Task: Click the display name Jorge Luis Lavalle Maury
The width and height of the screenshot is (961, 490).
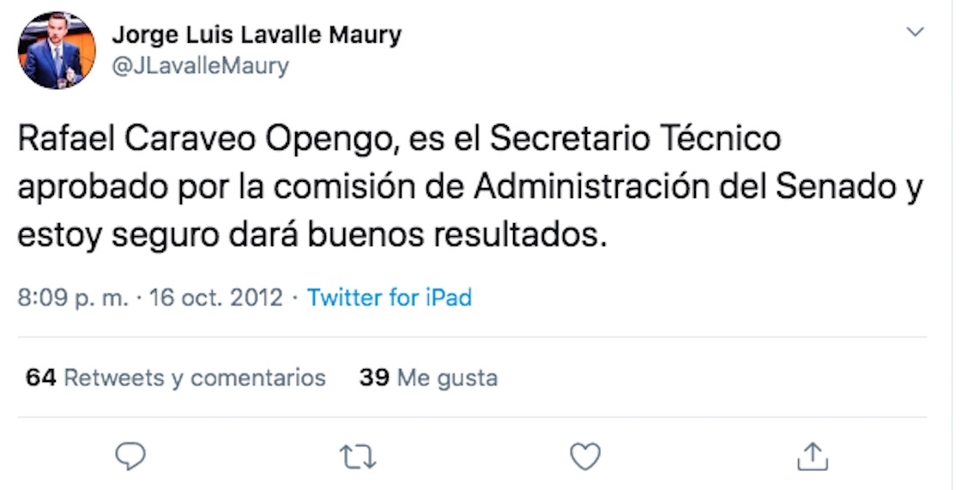Action: 257,35
